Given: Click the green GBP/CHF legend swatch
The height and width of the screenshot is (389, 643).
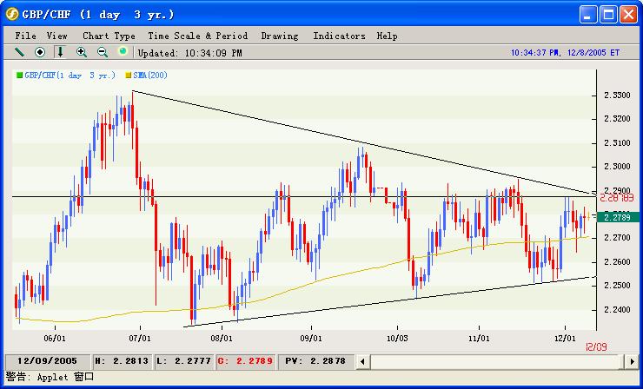Looking at the screenshot, I should [x=19, y=76].
